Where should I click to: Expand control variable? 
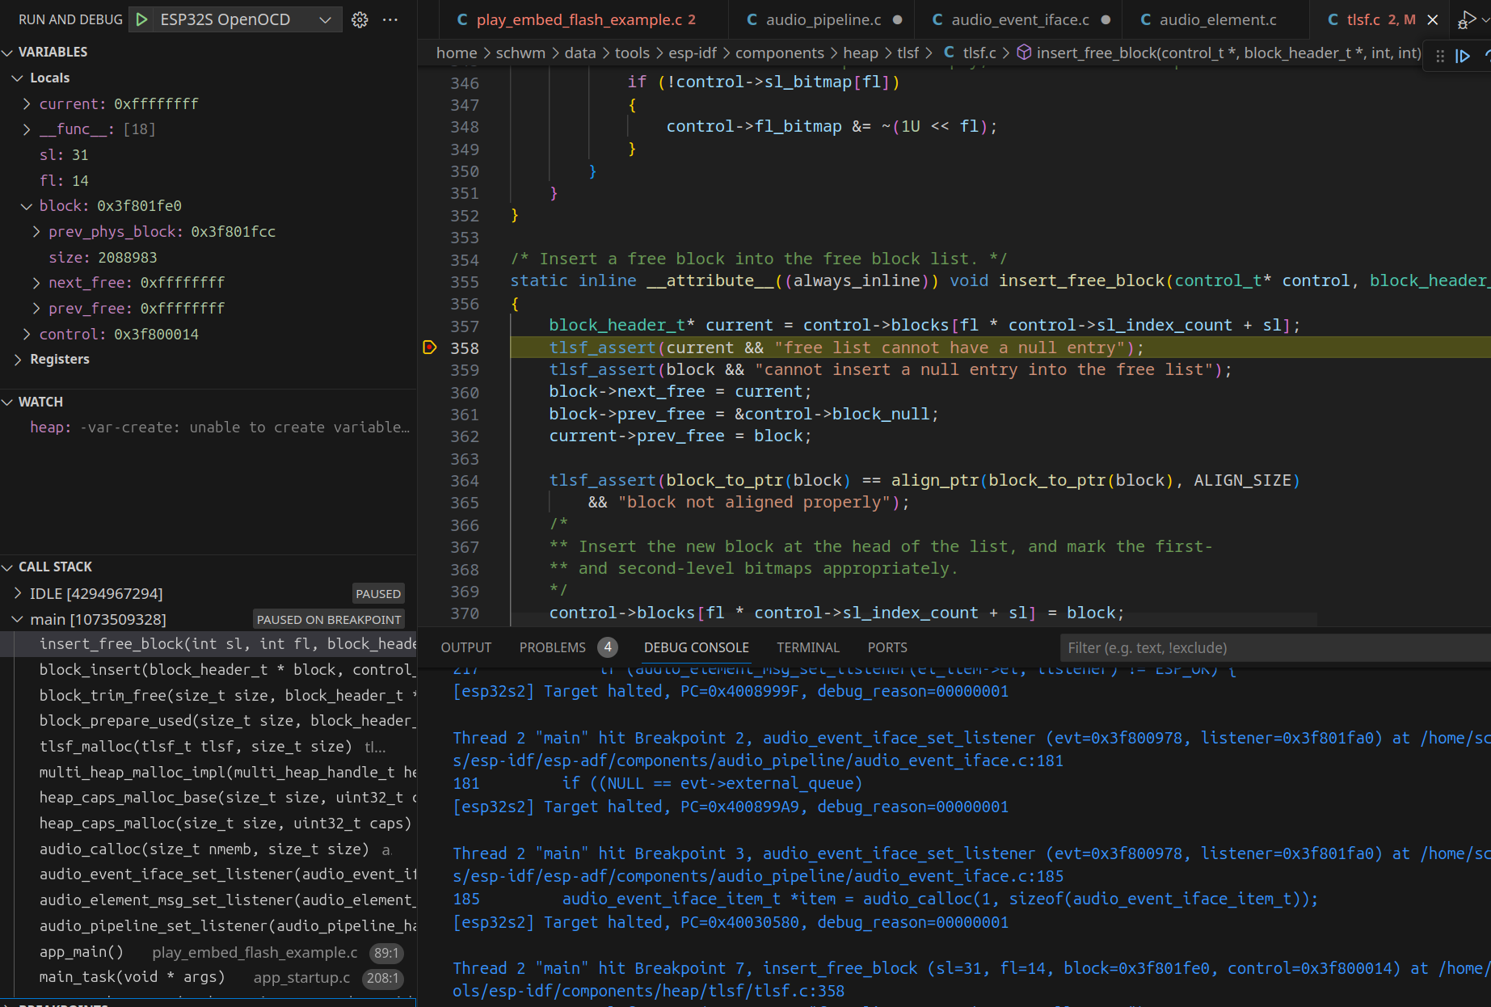point(27,335)
